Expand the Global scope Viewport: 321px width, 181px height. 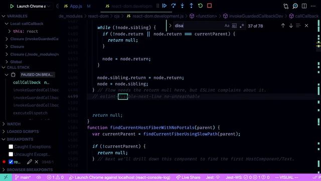pyautogui.click(x=7, y=62)
